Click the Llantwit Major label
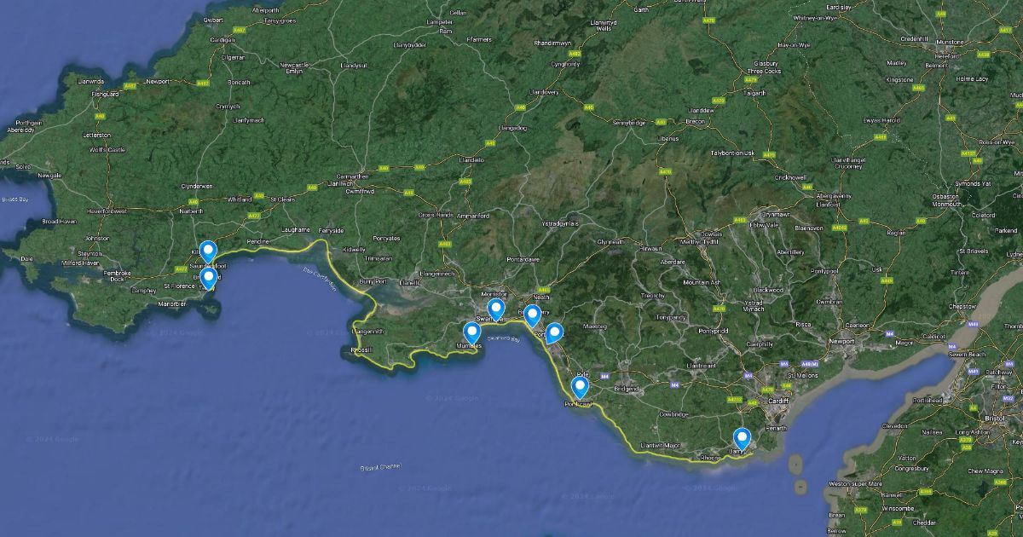Screen dimensions: 1023x537 tap(662, 444)
